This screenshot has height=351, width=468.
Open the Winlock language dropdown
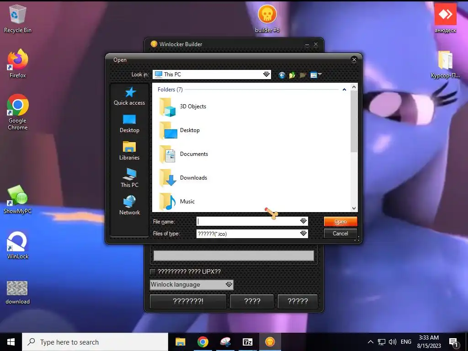(191, 284)
